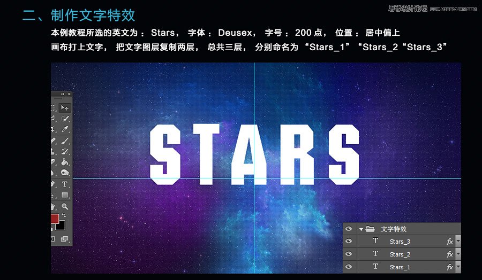This screenshot has height=280, width=482.
Task: Open layer effects fx of Stars_3
Action: click(450, 242)
